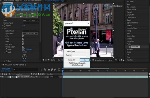Toggle the Mixer stopwatch icon
This screenshot has height=98, width=150.
coord(6,61)
